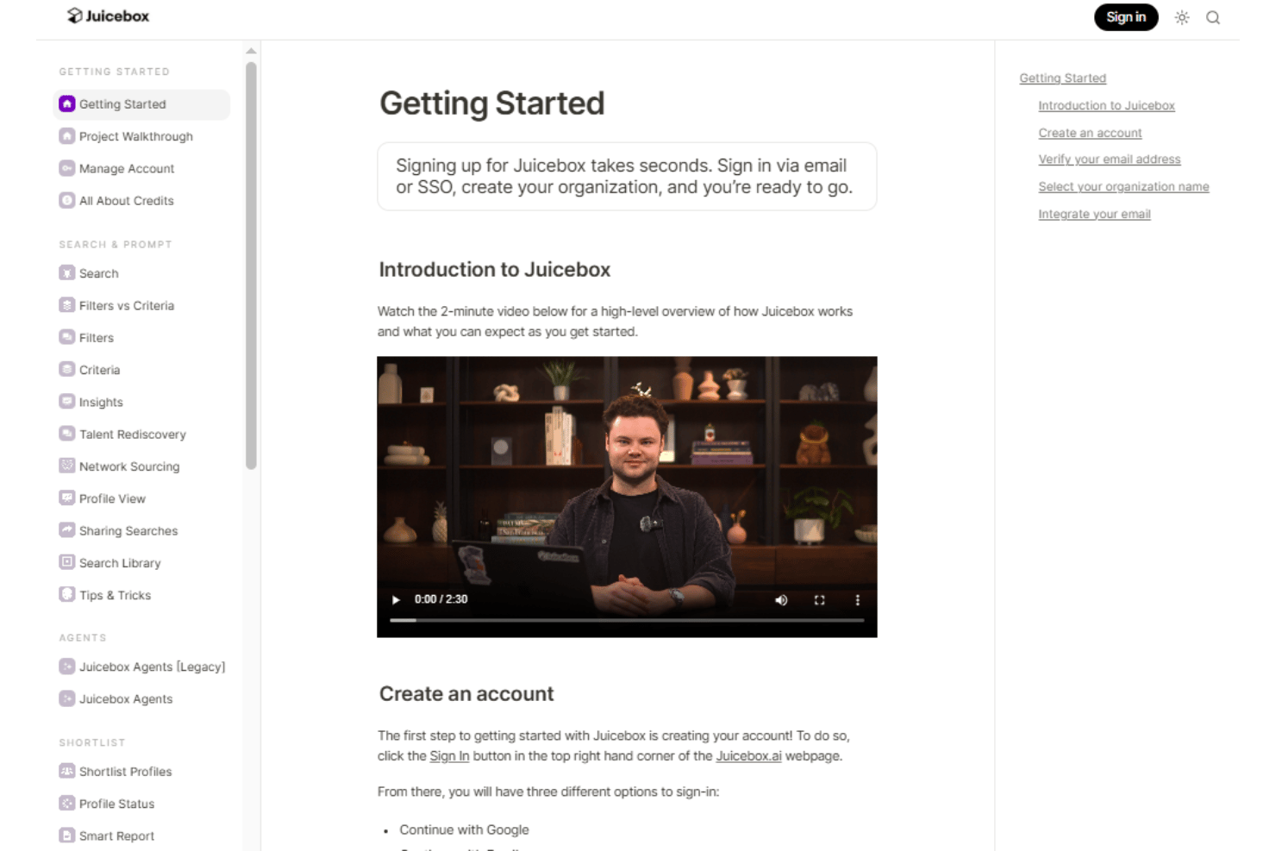Click the Talent Rediscovery icon
The width and height of the screenshot is (1276, 851).
point(67,434)
